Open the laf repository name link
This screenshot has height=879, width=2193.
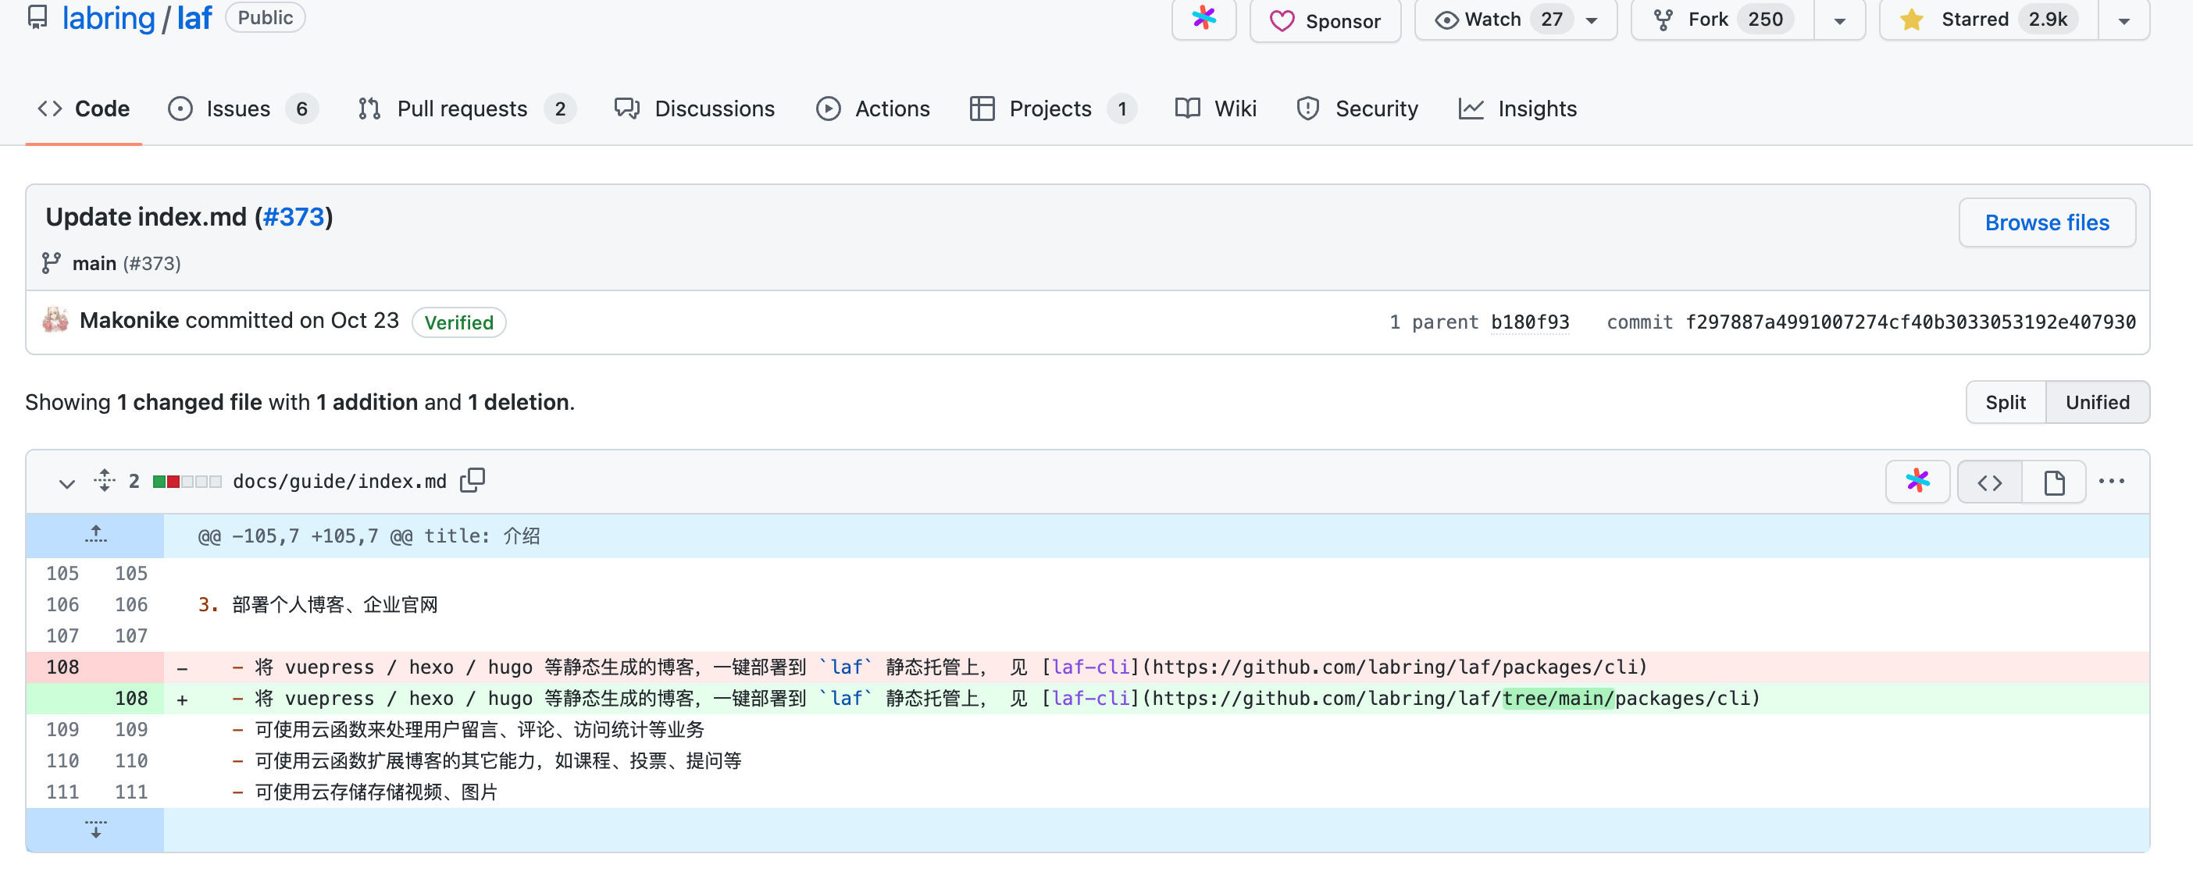pyautogui.click(x=194, y=18)
